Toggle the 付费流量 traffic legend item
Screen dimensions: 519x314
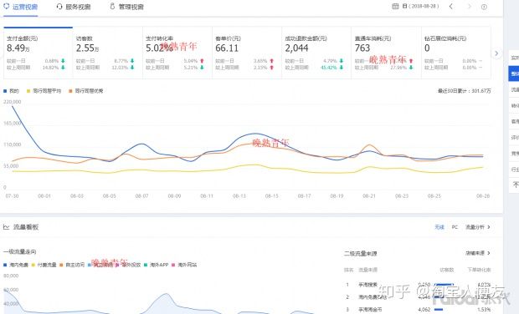44,265
